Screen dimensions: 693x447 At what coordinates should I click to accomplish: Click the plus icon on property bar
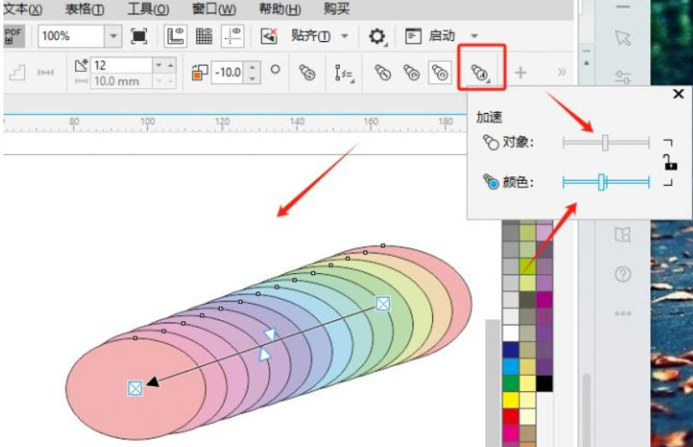point(520,73)
